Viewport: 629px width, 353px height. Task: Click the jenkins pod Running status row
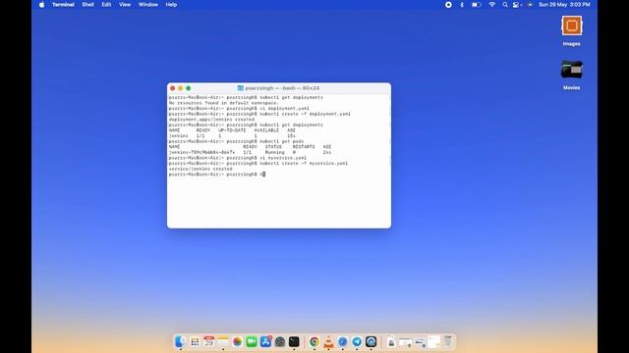(x=250, y=153)
